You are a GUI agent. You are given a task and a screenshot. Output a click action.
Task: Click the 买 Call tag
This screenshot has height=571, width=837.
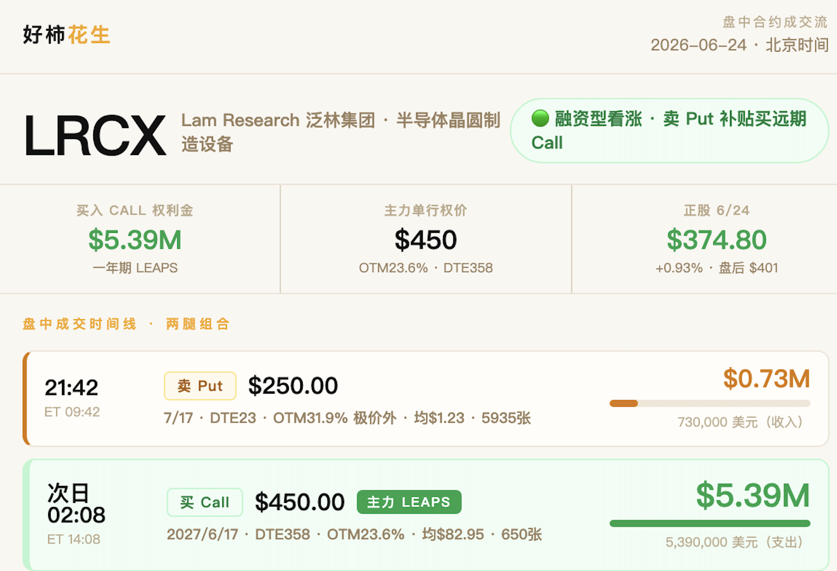(x=204, y=502)
